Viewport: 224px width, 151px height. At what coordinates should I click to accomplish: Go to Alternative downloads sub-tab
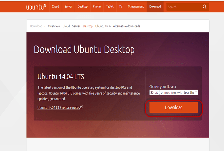tap(127, 26)
